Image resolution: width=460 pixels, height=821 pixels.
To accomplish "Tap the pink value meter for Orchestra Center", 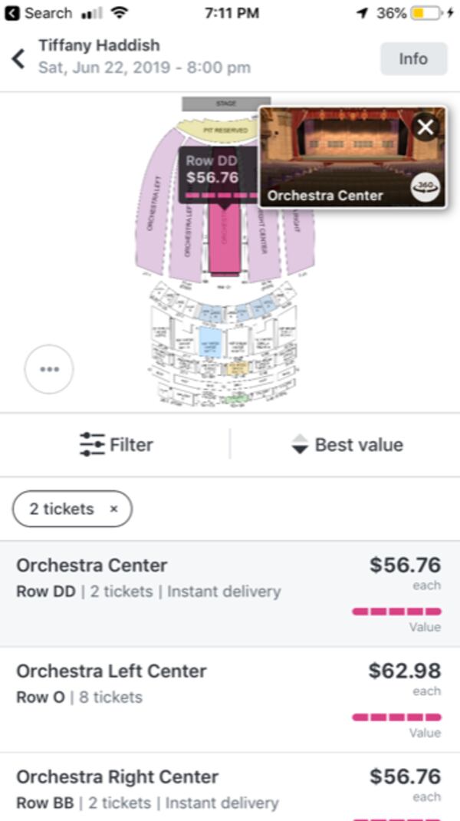I will 396,612.
